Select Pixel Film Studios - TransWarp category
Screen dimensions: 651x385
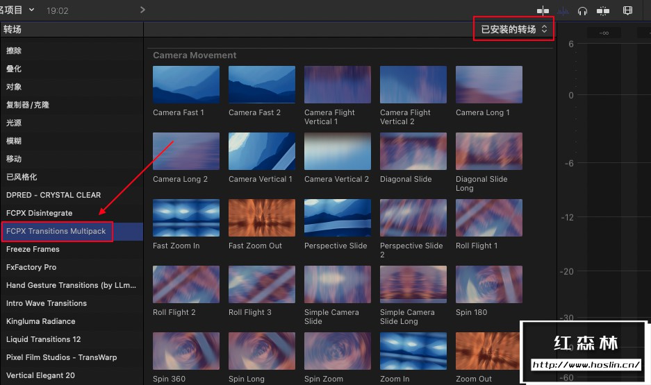tap(61, 357)
